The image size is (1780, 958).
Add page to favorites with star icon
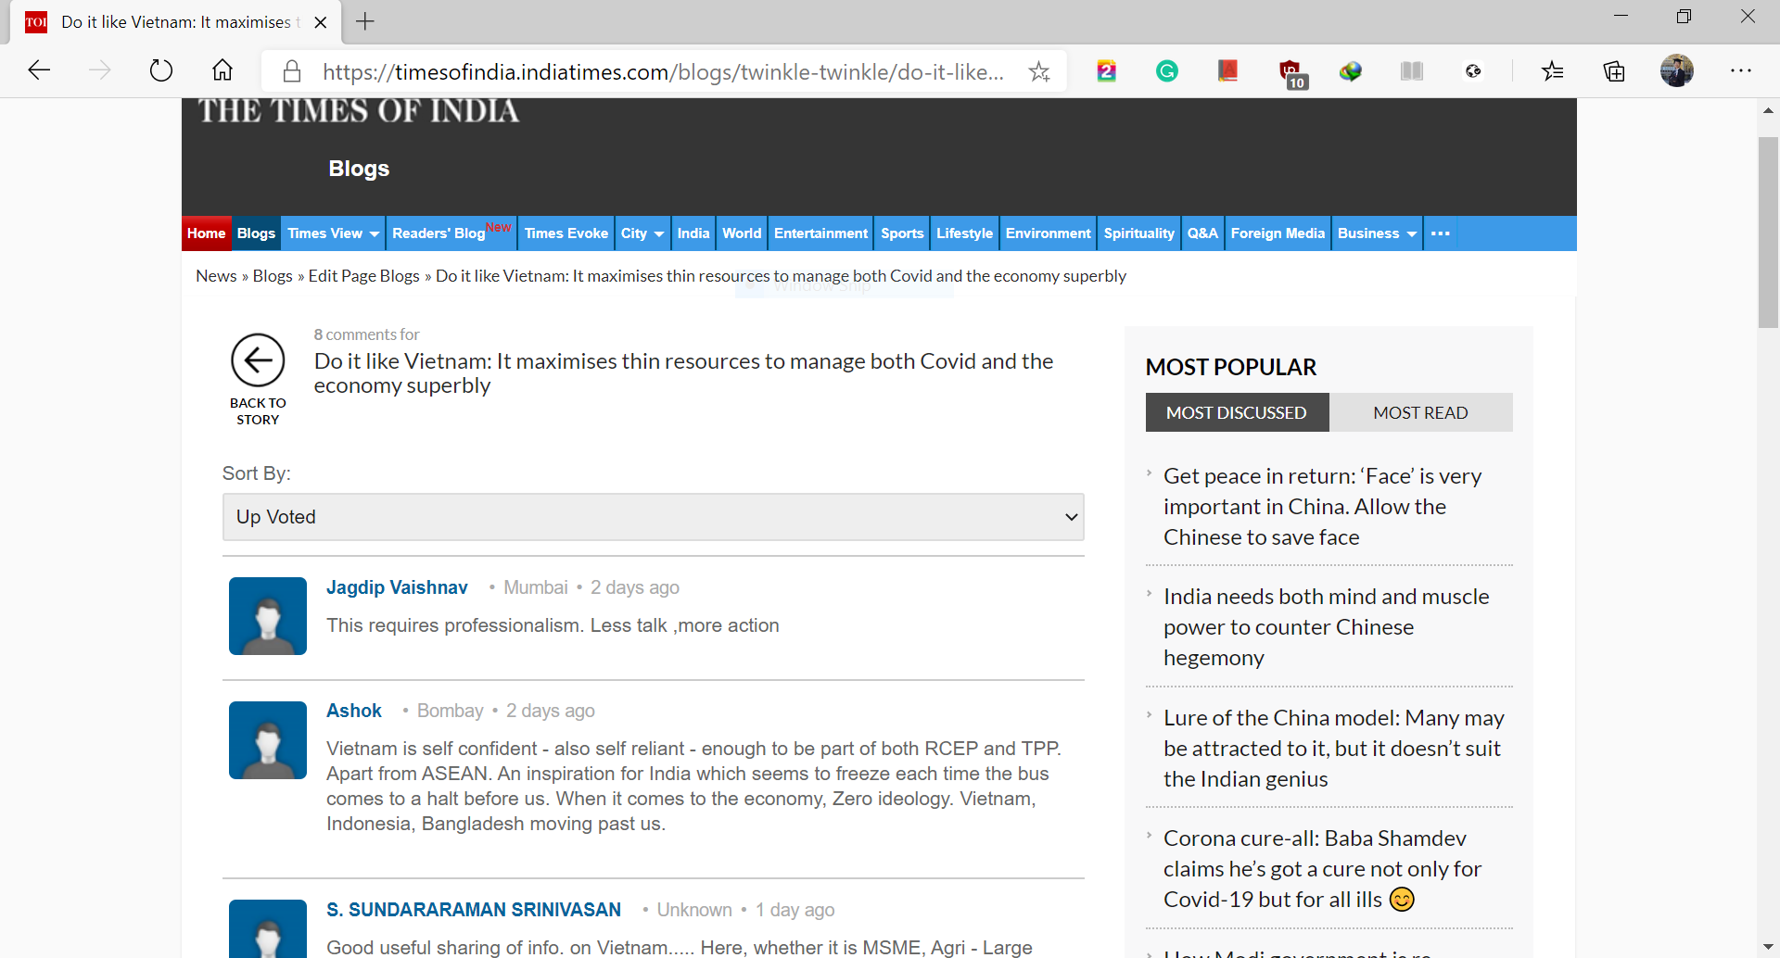(1039, 71)
